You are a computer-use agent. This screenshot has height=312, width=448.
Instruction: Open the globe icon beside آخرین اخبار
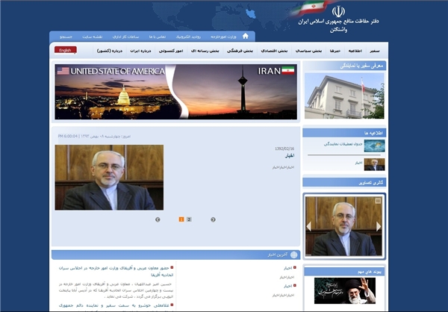293,255
